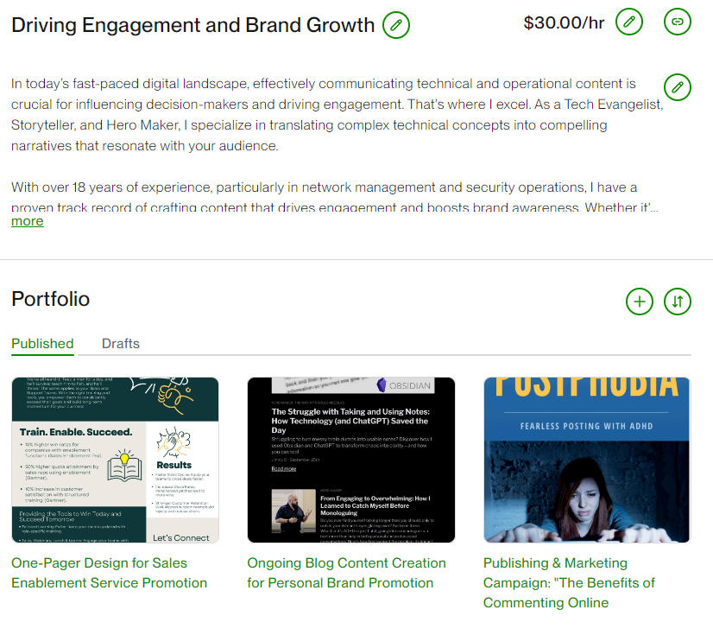Edit the profile overview description

coord(678,87)
